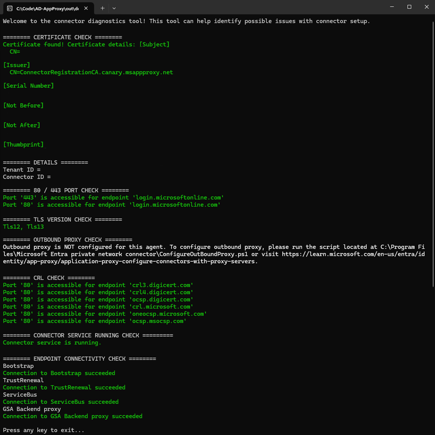This screenshot has width=435, height=435.
Task: Click the Port '80' login.microsoftonline.com line
Action: point(112,205)
